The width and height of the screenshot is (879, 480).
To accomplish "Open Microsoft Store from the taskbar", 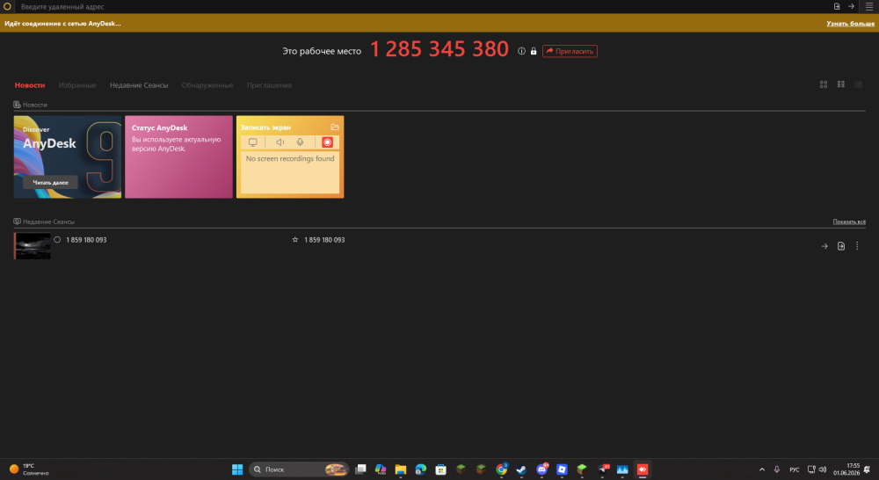I will (x=440, y=469).
